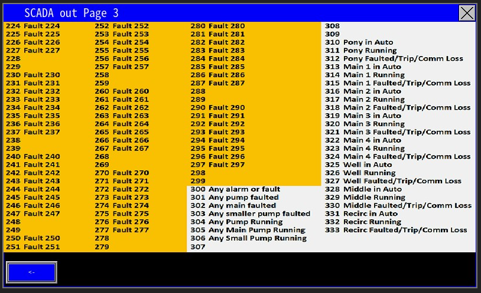This screenshot has height=293, width=481.
Task: Click 306 Any Small Pump Running
Action: [248, 238]
